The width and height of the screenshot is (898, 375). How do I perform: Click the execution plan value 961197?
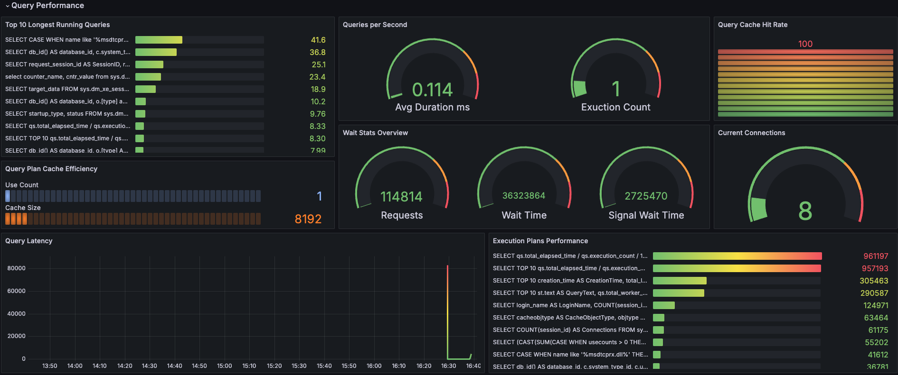click(x=876, y=256)
